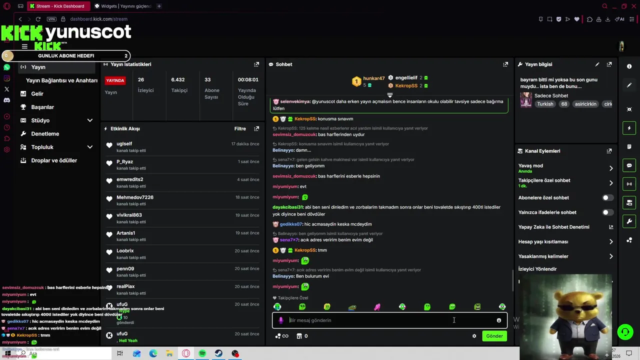Image resolution: width=640 pixels, height=360 pixels.
Task: Take snapshot with Opera screenshot icon
Action: (549, 19)
